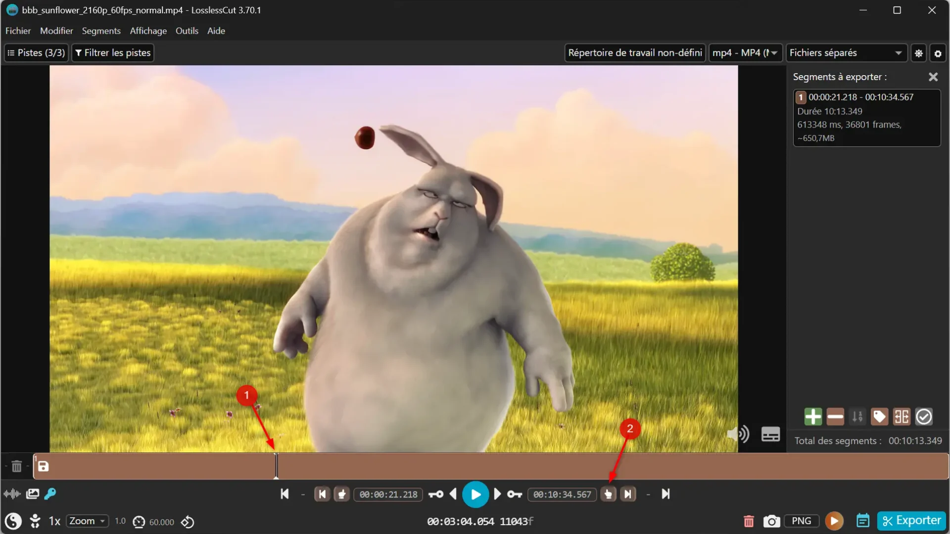Viewport: 950px width, 534px height.
Task: Set segment start to current position
Action: (x=341, y=494)
